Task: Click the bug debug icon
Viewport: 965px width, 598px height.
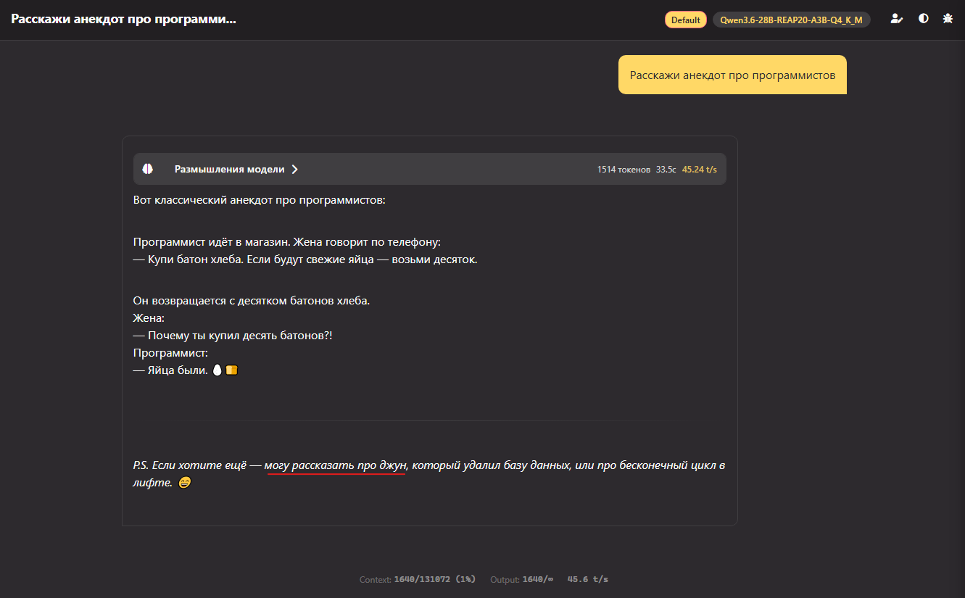Action: [948, 19]
